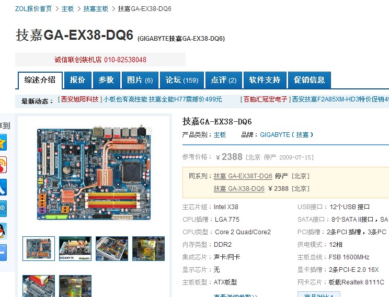Click Core 2 Quad/Core2 CPU type
This screenshot has width=389, height=297.
243,232
